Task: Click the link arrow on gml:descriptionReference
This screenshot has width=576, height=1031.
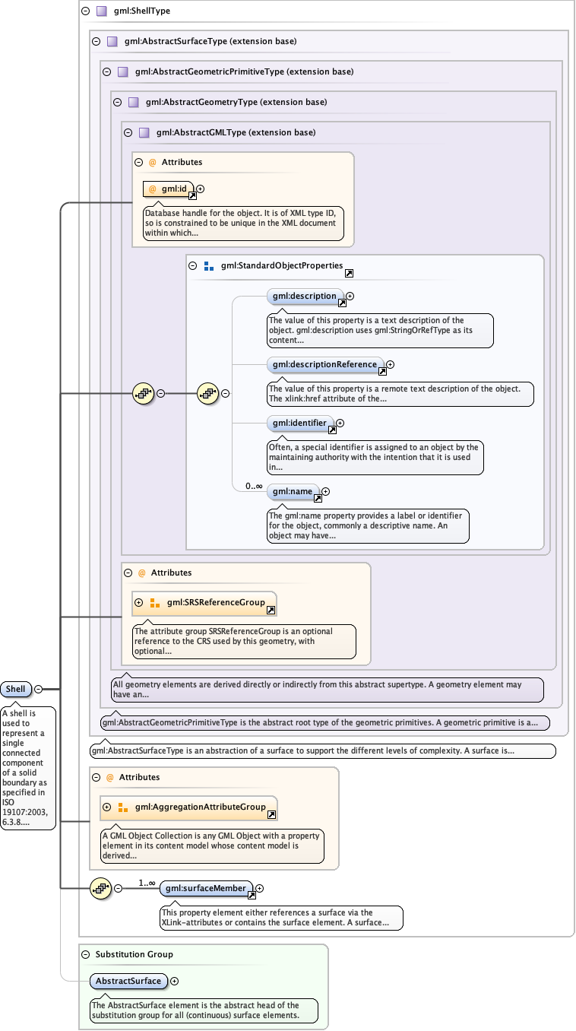Action: coord(382,372)
